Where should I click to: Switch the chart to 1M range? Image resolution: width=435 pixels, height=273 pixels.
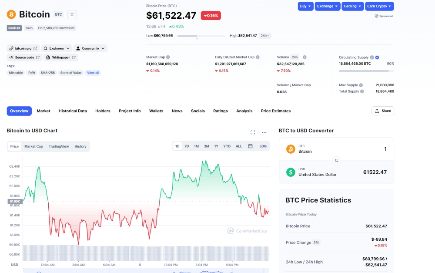[197, 146]
